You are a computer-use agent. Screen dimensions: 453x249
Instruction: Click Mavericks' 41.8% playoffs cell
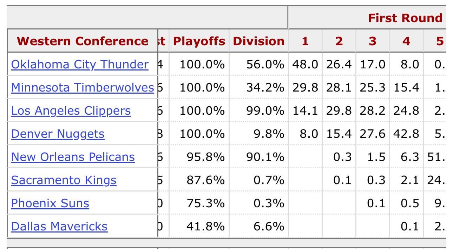coord(205,226)
